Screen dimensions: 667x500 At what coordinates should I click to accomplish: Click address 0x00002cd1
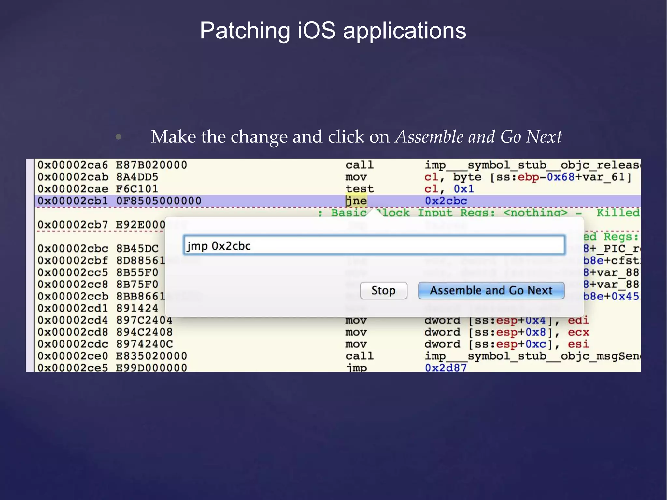pos(73,308)
